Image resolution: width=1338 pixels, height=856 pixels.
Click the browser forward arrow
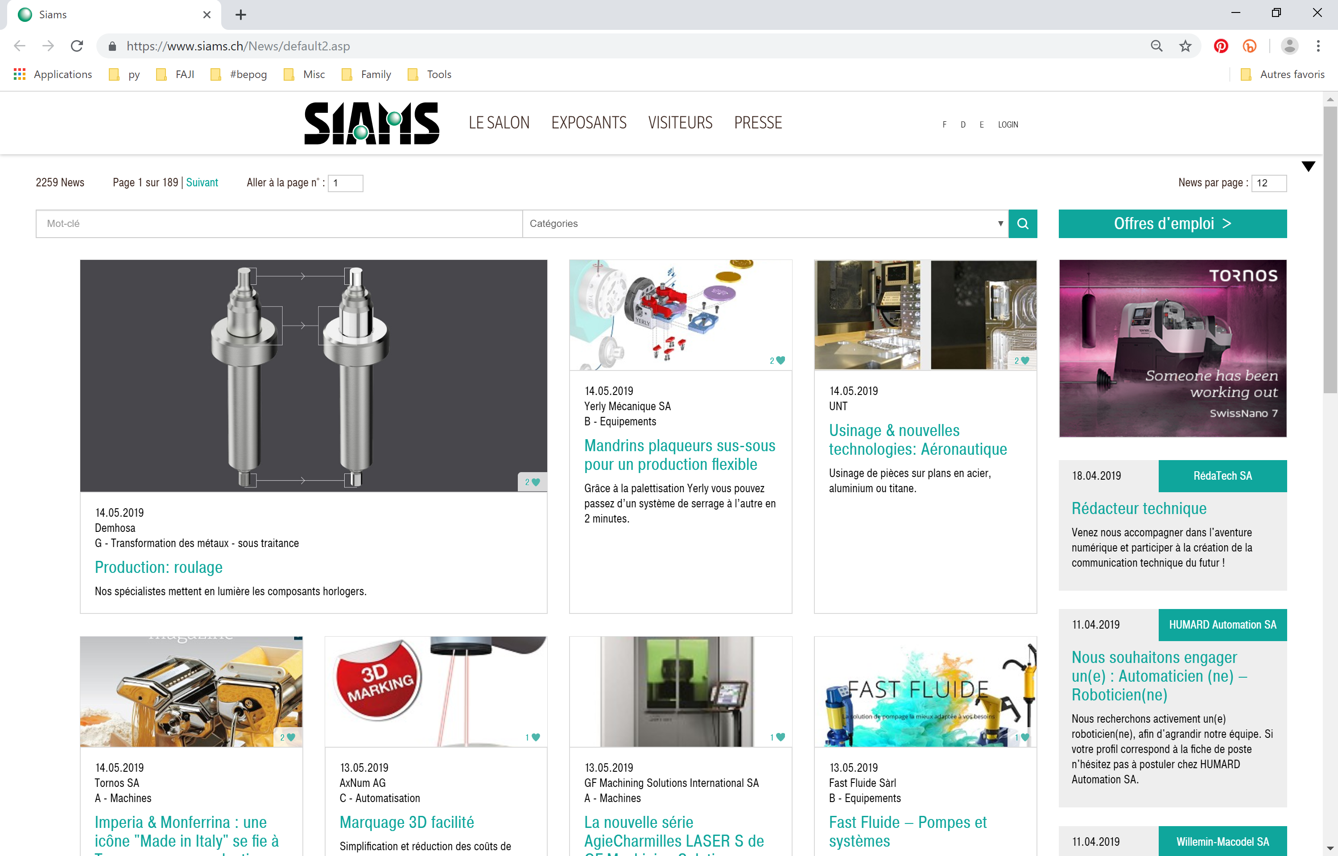(48, 46)
